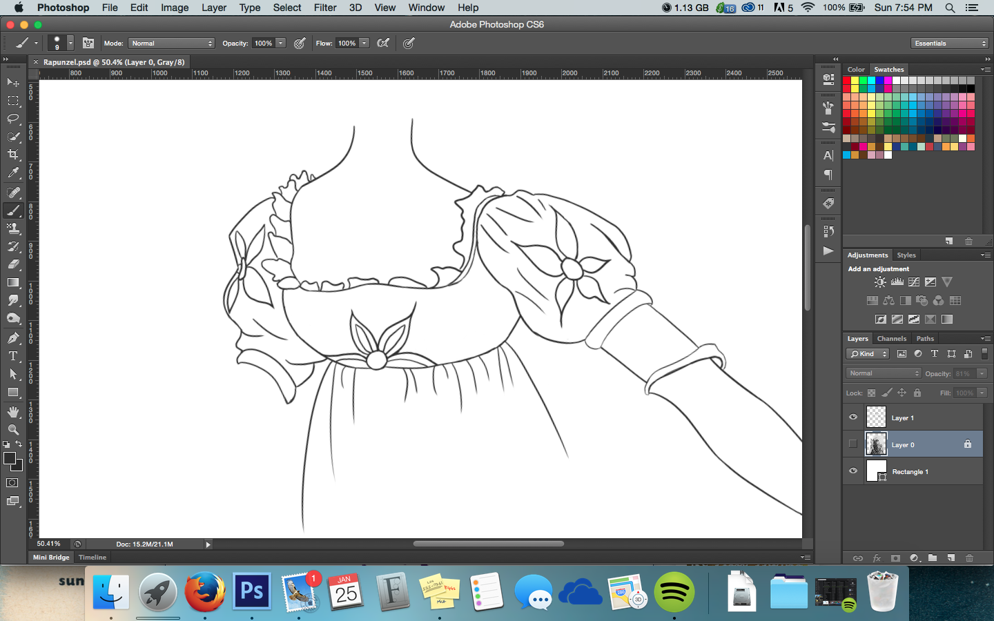Add a Curves adjustment

point(914,282)
